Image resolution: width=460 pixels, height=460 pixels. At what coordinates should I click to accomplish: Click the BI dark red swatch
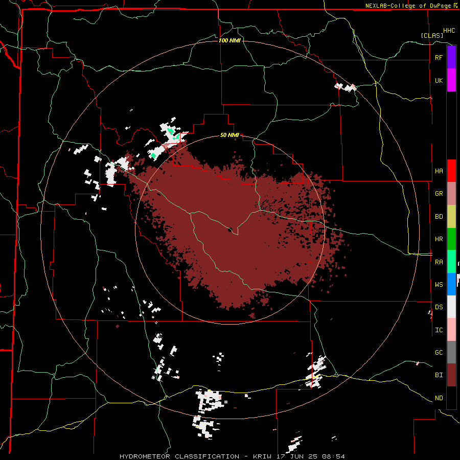pyautogui.click(x=451, y=375)
